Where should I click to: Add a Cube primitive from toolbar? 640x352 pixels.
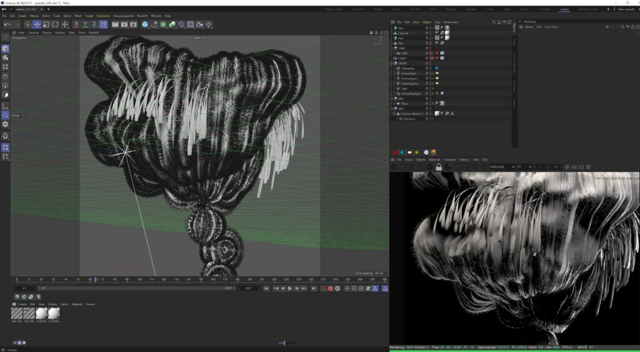click(x=145, y=24)
